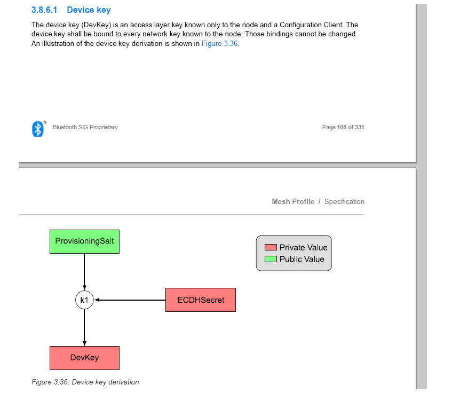Screen dimensions: 452x416
Task: Select the 'Page 108 of 331' footer text
Action: point(343,127)
